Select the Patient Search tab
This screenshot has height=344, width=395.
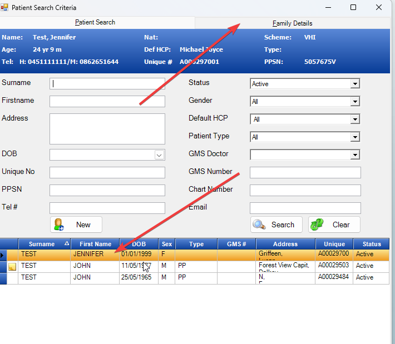tap(95, 22)
